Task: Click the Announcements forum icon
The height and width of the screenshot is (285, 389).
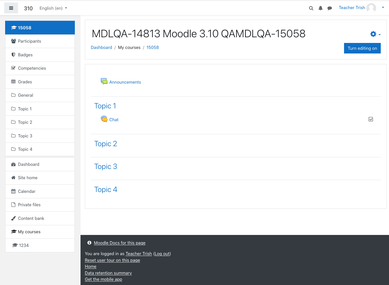Action: click(x=104, y=81)
